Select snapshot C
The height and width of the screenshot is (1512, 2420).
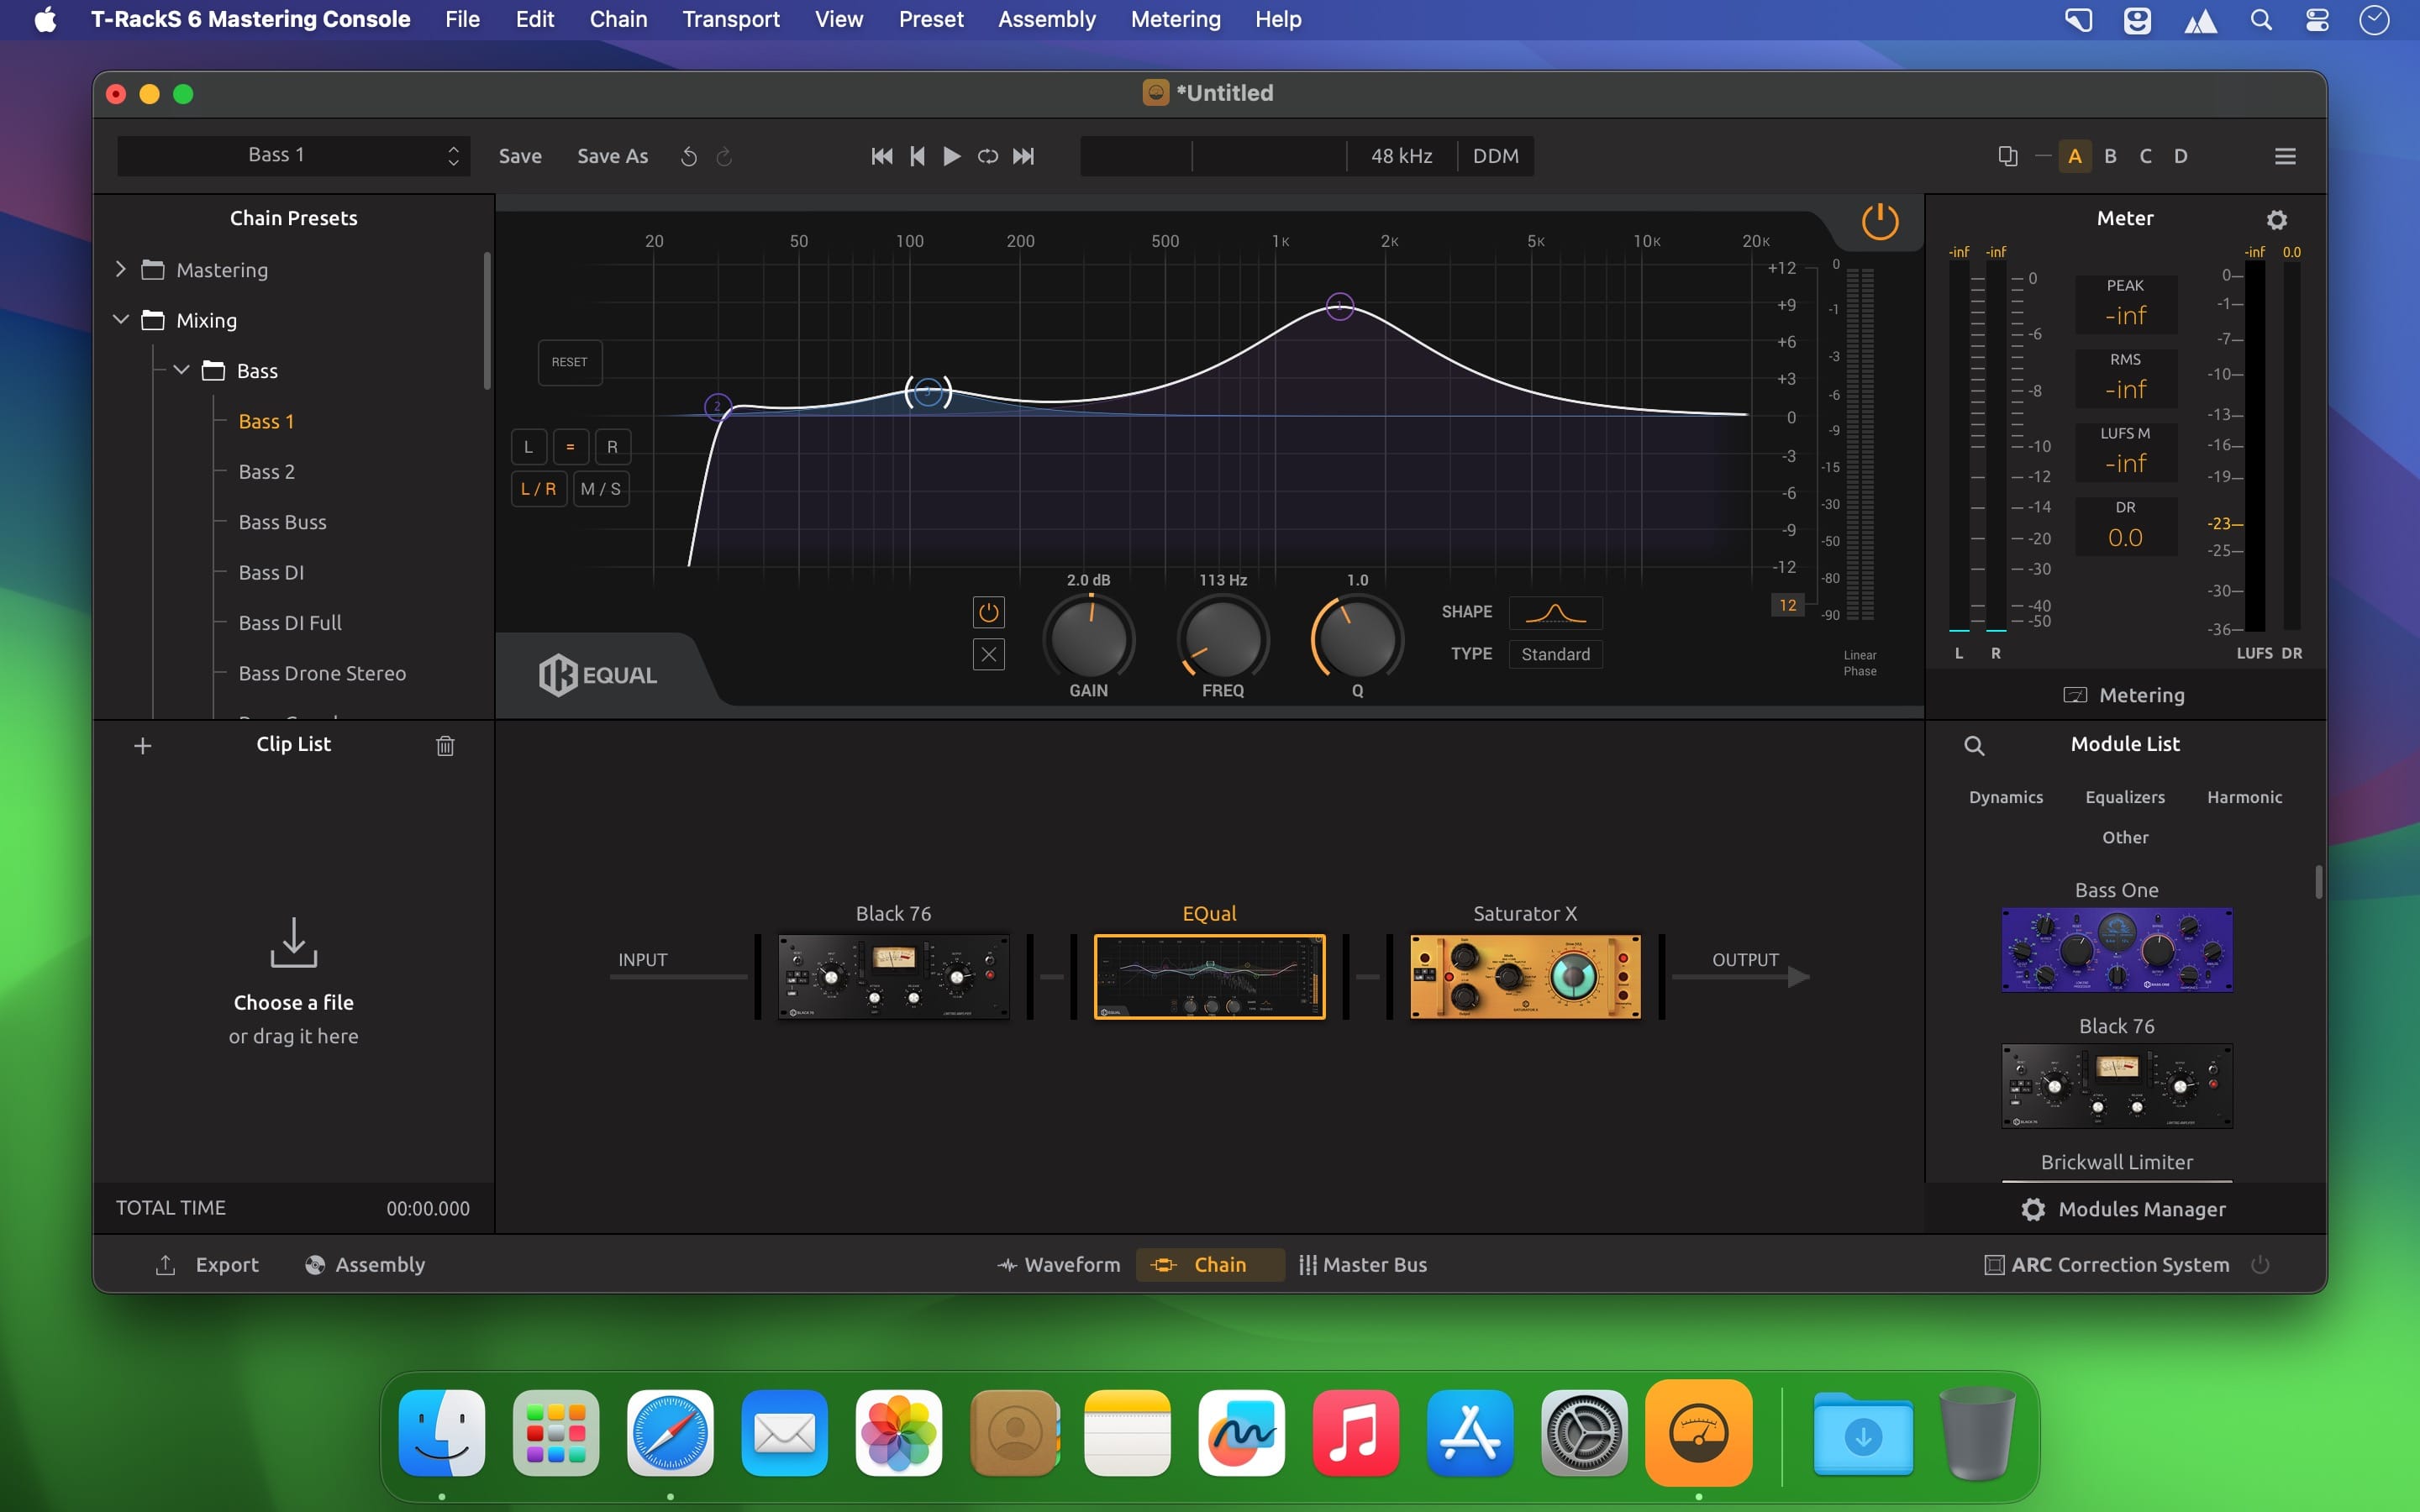2145,156
